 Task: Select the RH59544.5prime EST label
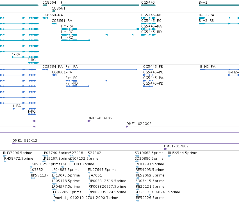click(x=182, y=153)
